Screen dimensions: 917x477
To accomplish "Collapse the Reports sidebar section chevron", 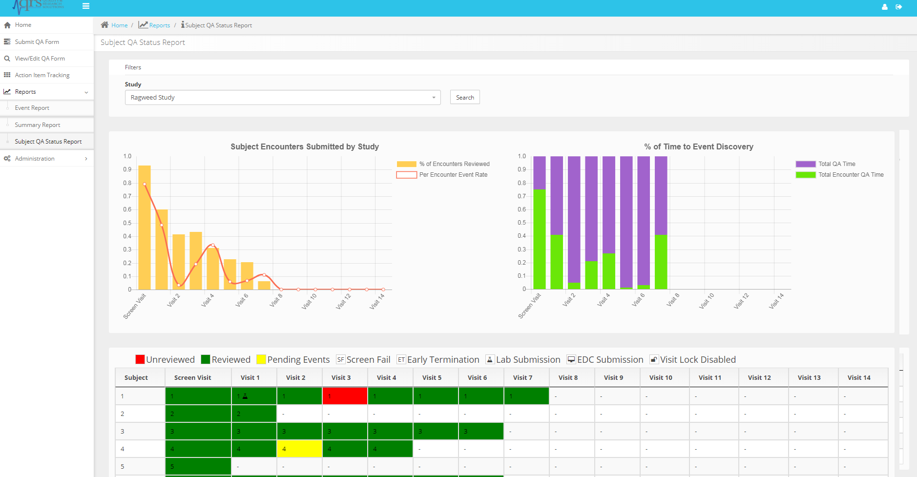I will pyautogui.click(x=86, y=92).
